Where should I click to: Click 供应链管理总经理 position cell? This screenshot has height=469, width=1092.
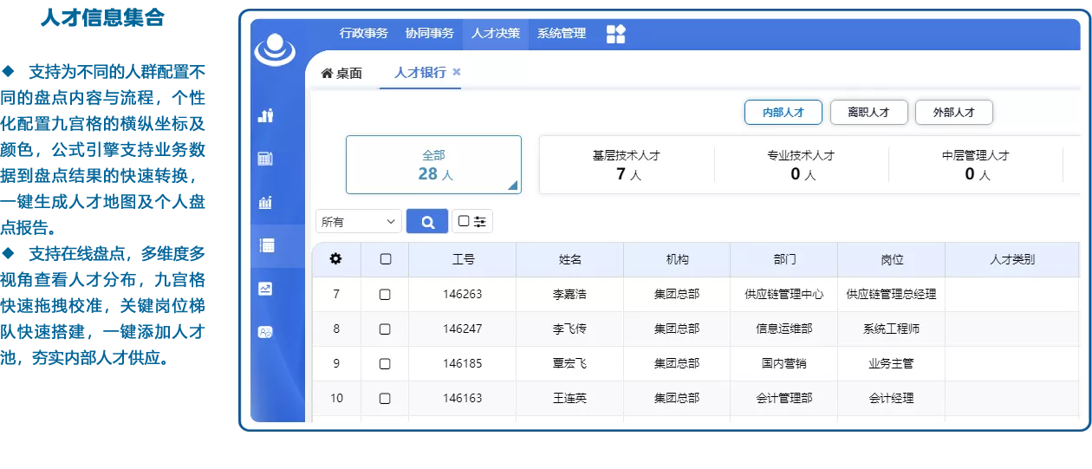(x=892, y=295)
